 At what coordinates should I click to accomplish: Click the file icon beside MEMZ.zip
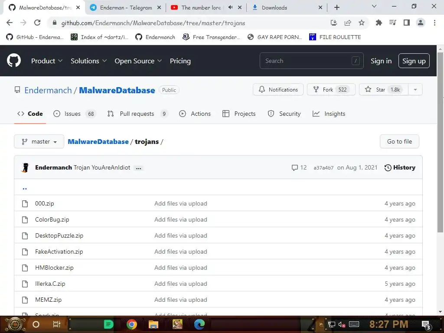(25, 300)
